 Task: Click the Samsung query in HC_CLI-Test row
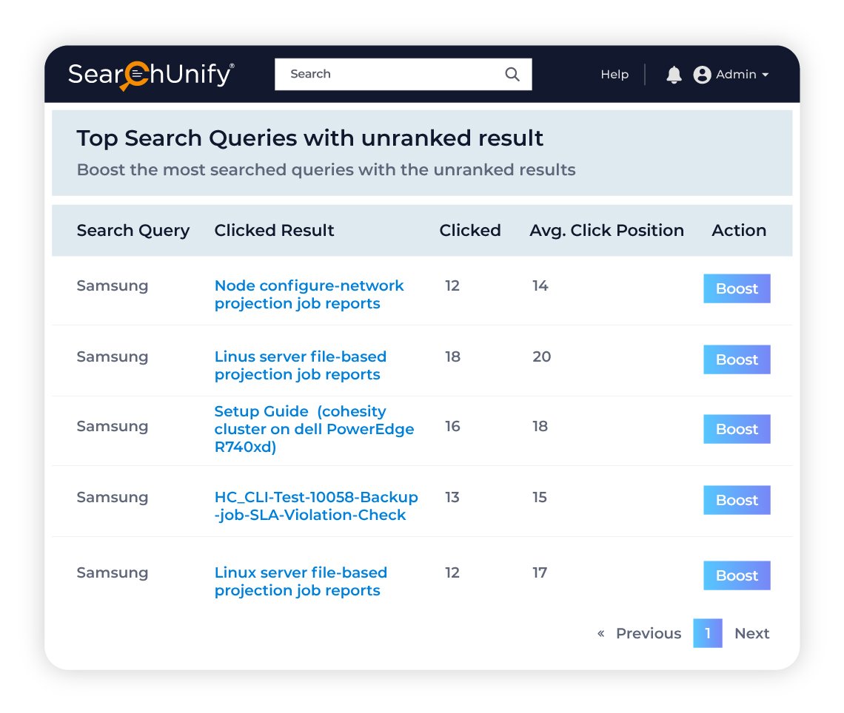[112, 497]
